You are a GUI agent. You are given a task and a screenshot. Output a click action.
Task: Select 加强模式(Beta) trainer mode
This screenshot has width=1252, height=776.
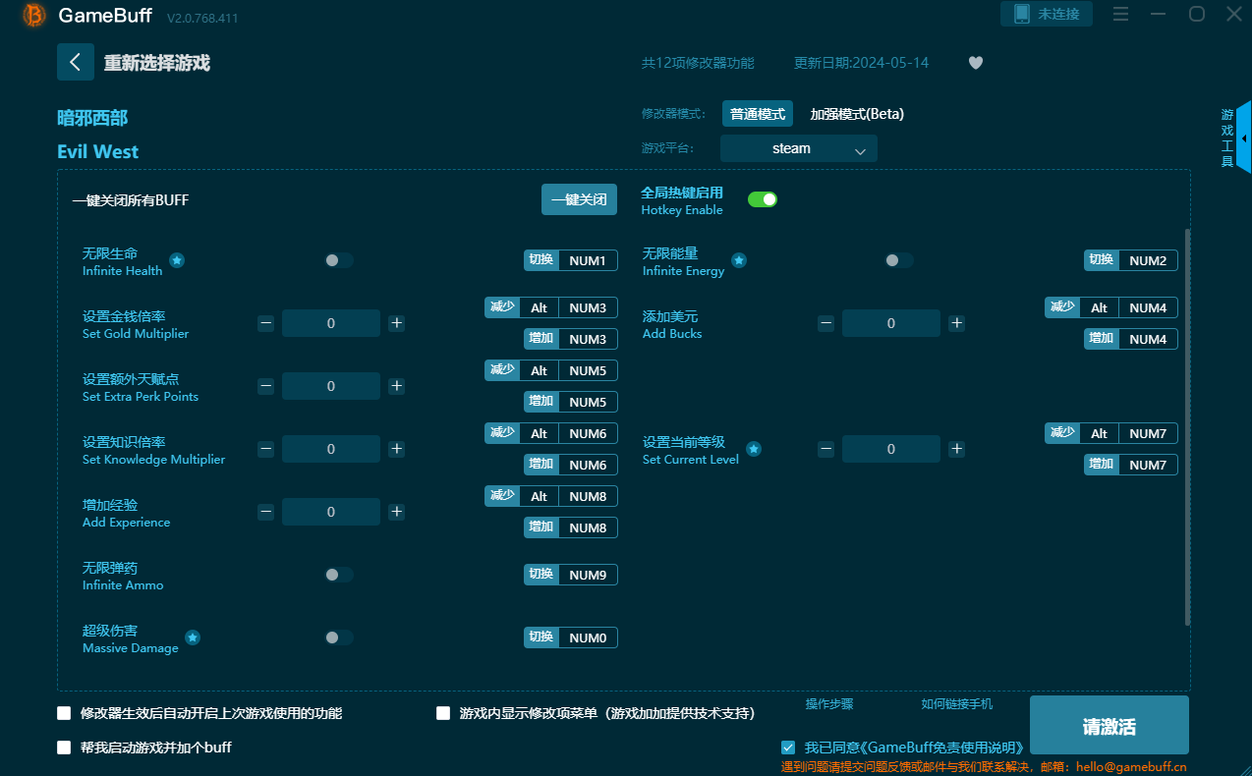click(857, 114)
